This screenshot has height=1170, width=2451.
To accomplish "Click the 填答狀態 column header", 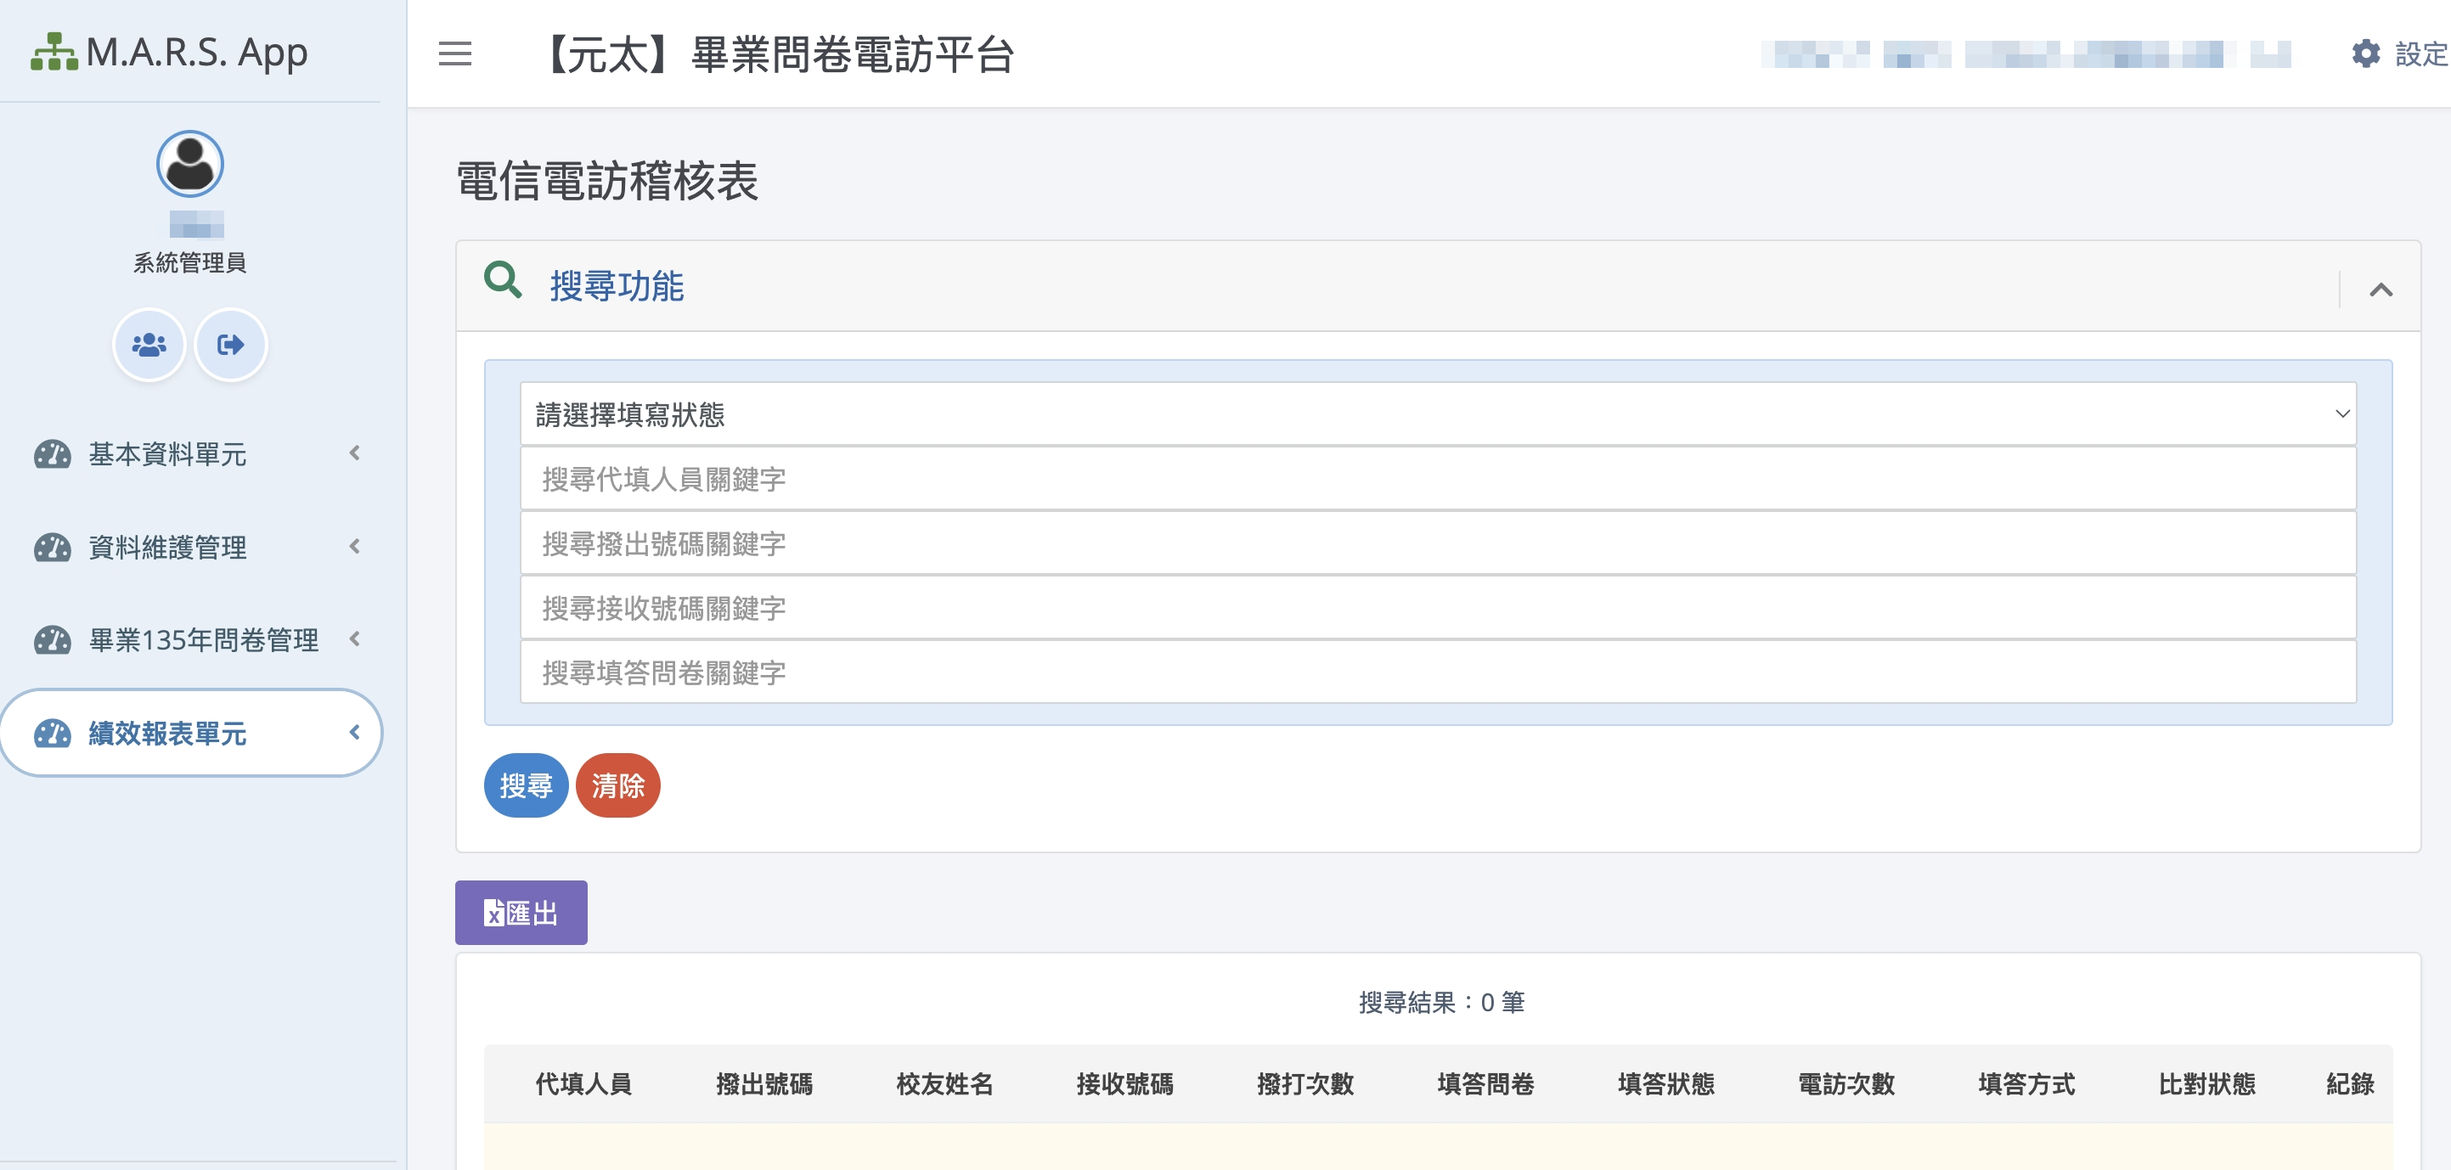I will [1666, 1083].
